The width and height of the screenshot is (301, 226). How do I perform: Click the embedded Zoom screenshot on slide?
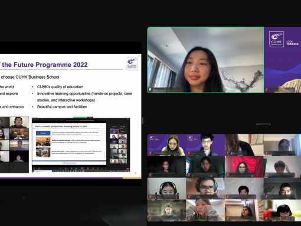click(81, 145)
